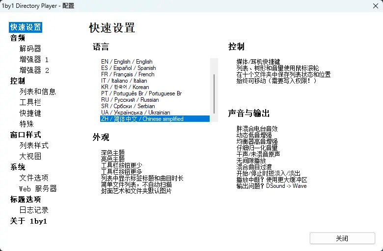Select 列表、树形和音量使用鼠标滚轮 option

(x=278, y=68)
